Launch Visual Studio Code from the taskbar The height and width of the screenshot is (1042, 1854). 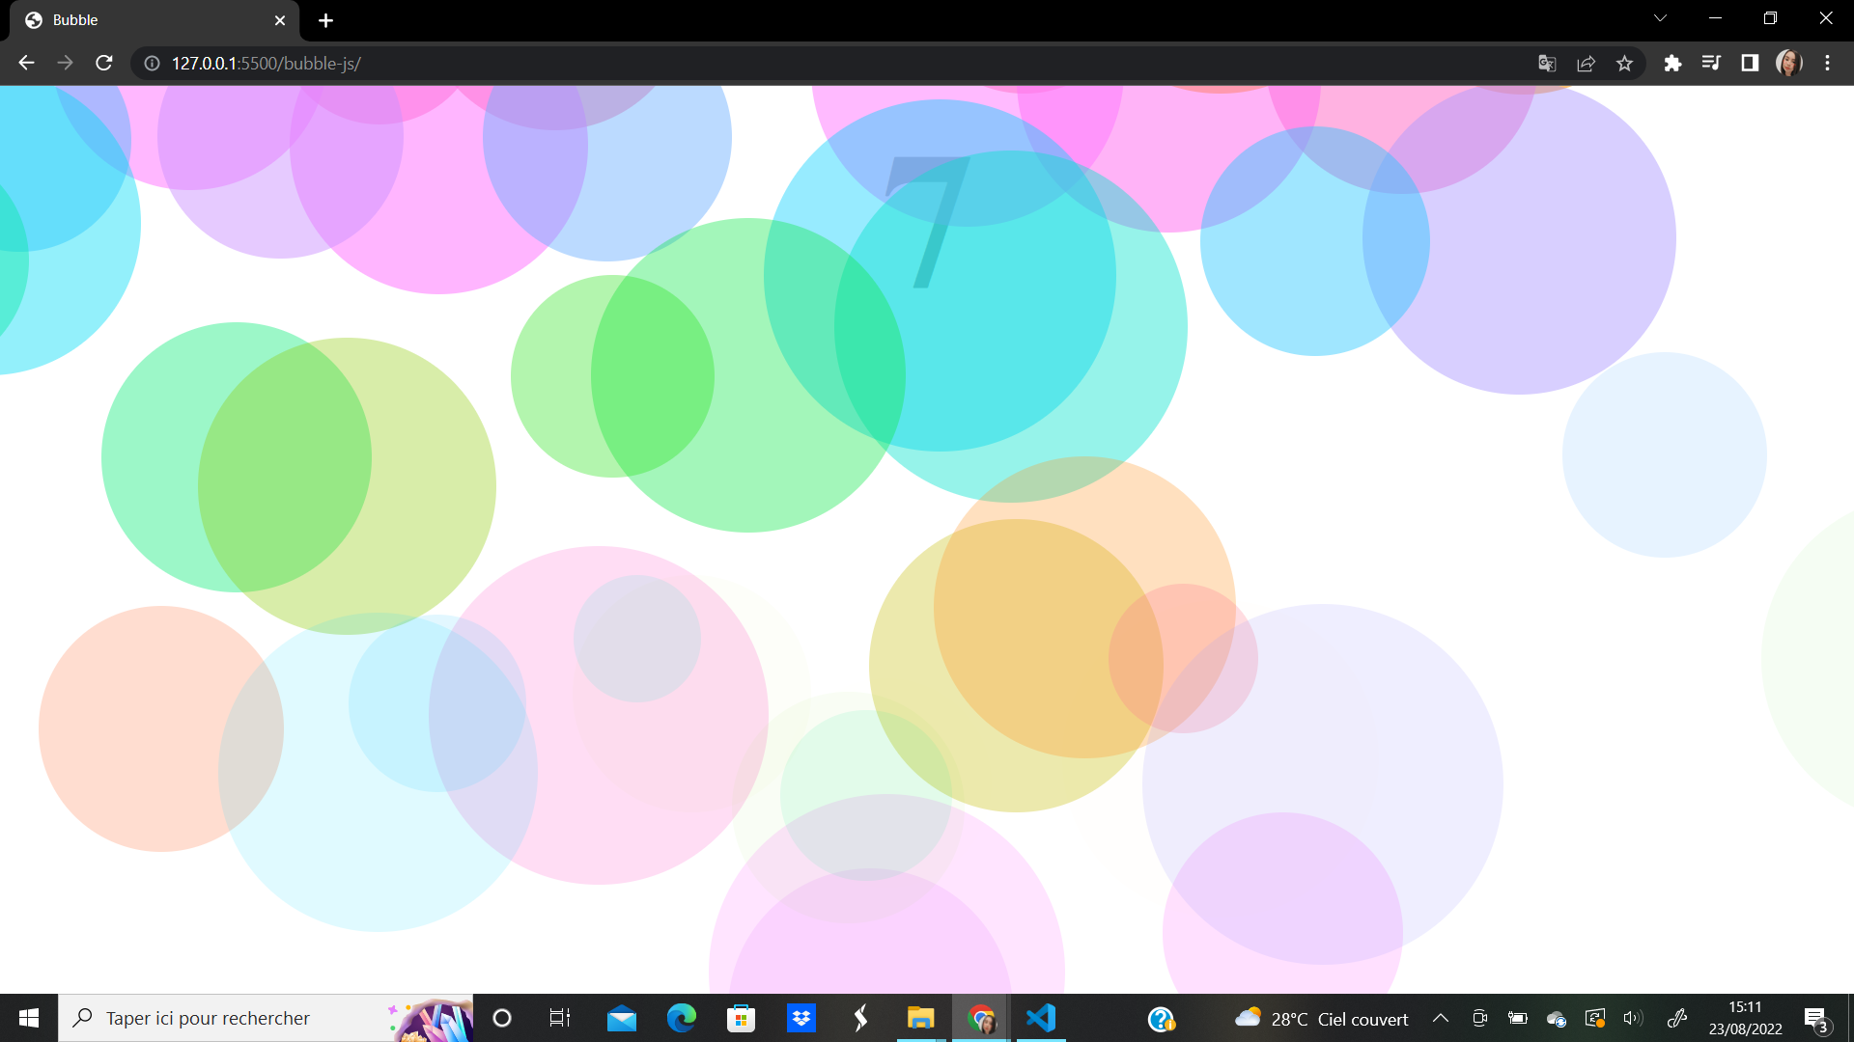pyautogui.click(x=1039, y=1018)
